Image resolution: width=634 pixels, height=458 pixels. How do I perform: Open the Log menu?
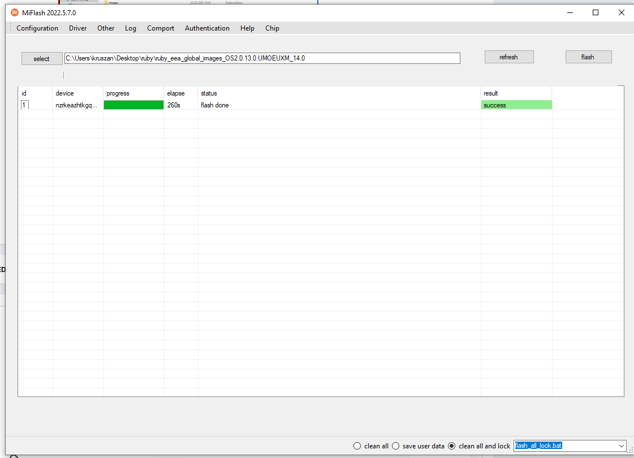[131, 28]
